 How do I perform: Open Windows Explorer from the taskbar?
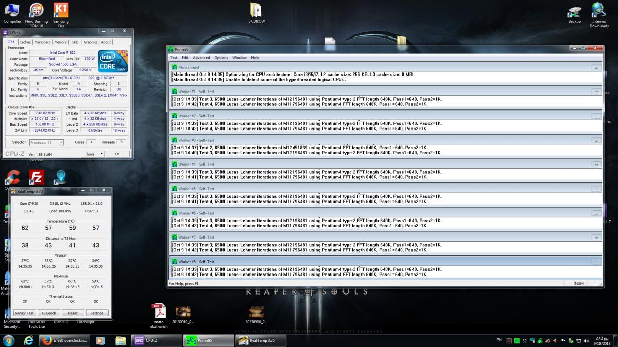(x=121, y=340)
